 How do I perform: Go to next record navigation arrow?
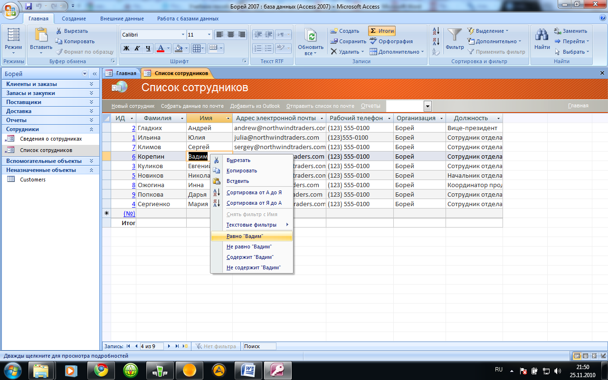169,346
